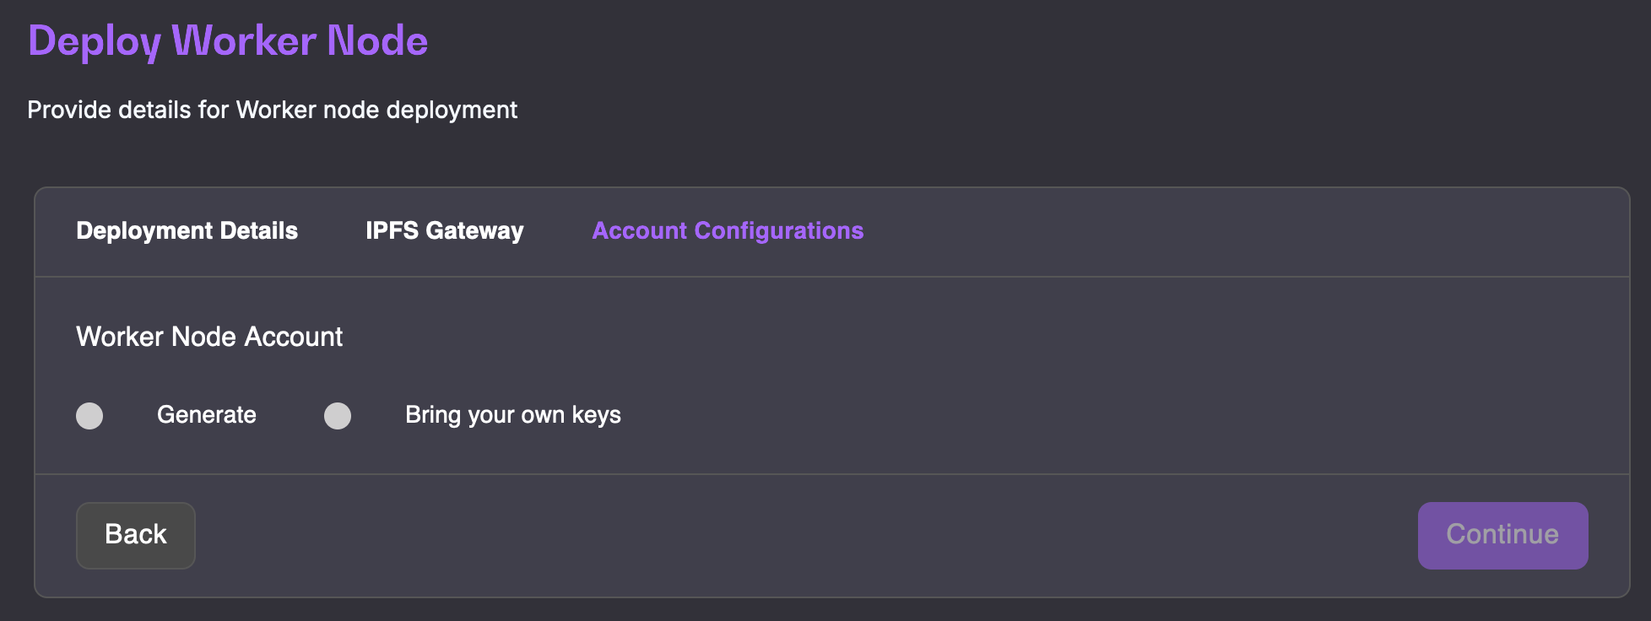Open the Account Configurations tab
Viewport: 1651px width, 621px height.
727,231
